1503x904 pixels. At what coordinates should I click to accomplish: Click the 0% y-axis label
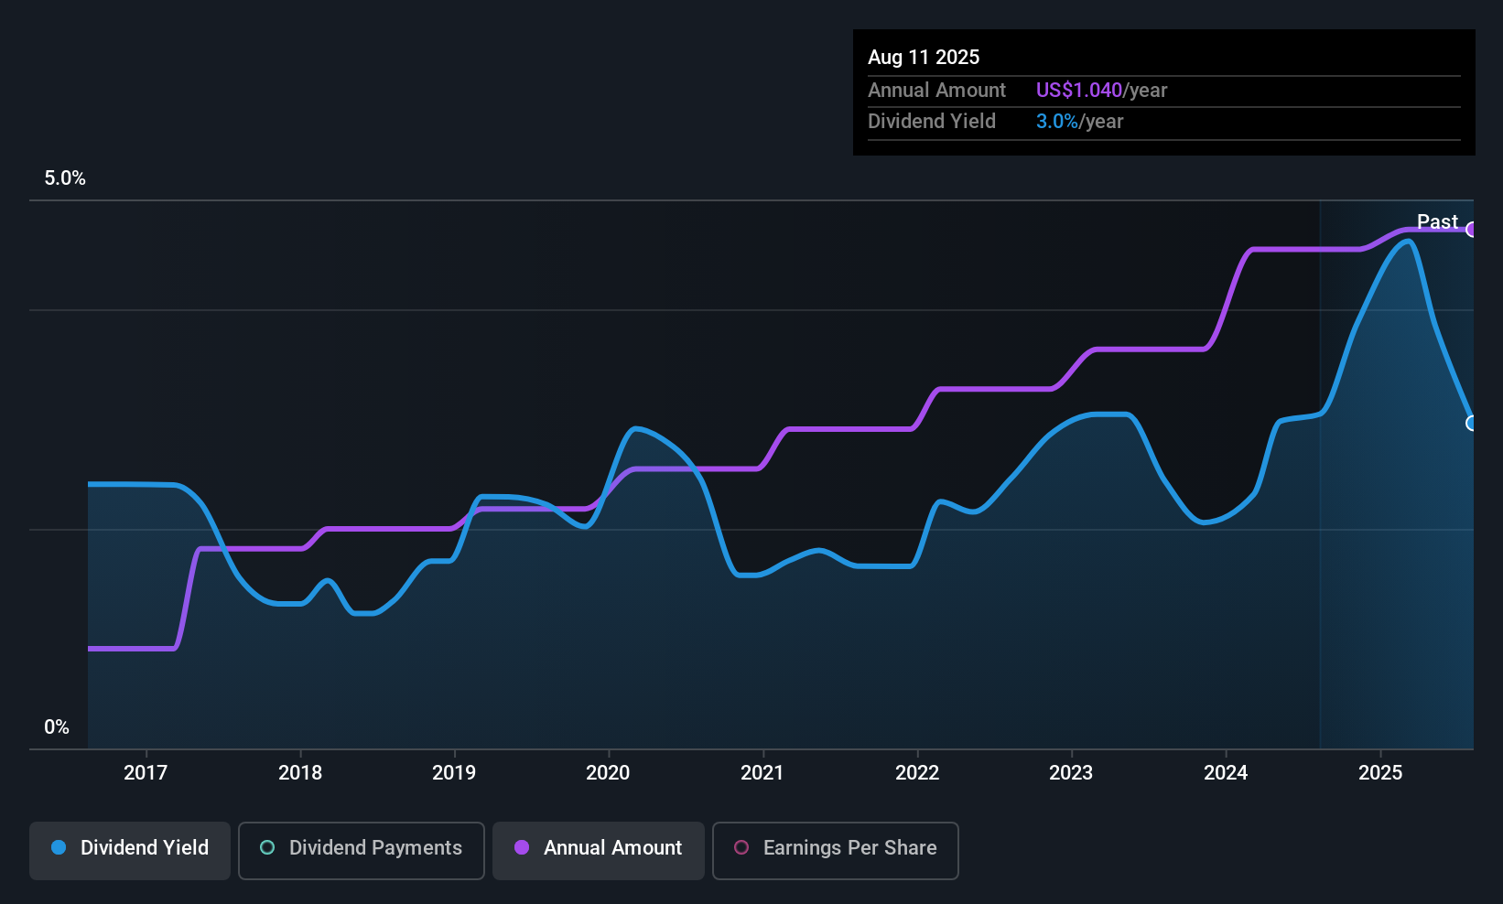point(57,727)
